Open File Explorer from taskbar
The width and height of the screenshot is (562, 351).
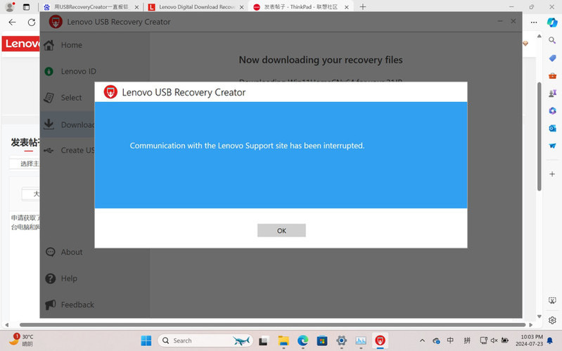283,340
